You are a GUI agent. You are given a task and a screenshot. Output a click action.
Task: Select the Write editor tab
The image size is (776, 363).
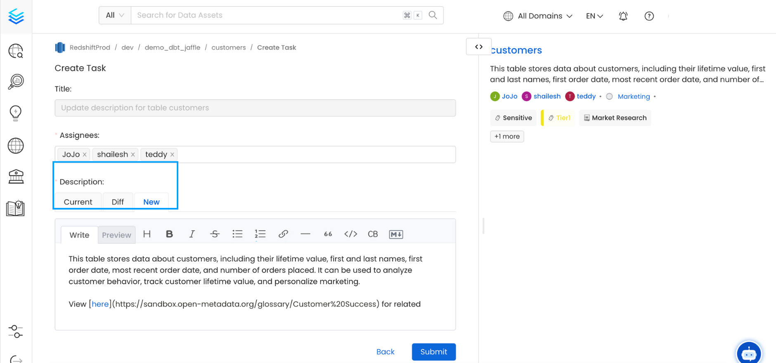pos(79,235)
